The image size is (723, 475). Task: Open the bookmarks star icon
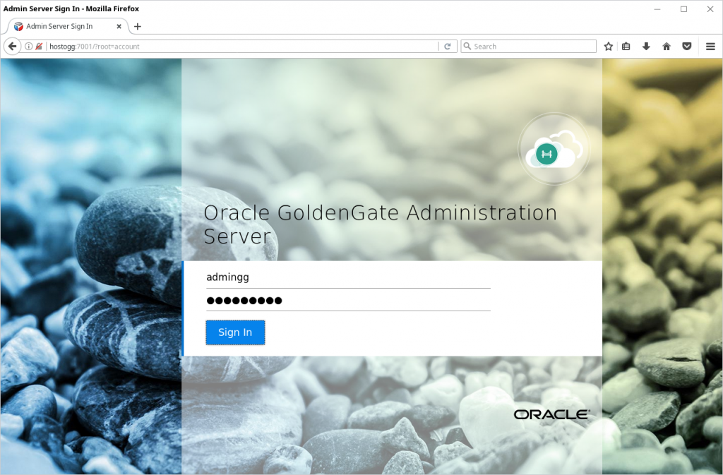608,46
